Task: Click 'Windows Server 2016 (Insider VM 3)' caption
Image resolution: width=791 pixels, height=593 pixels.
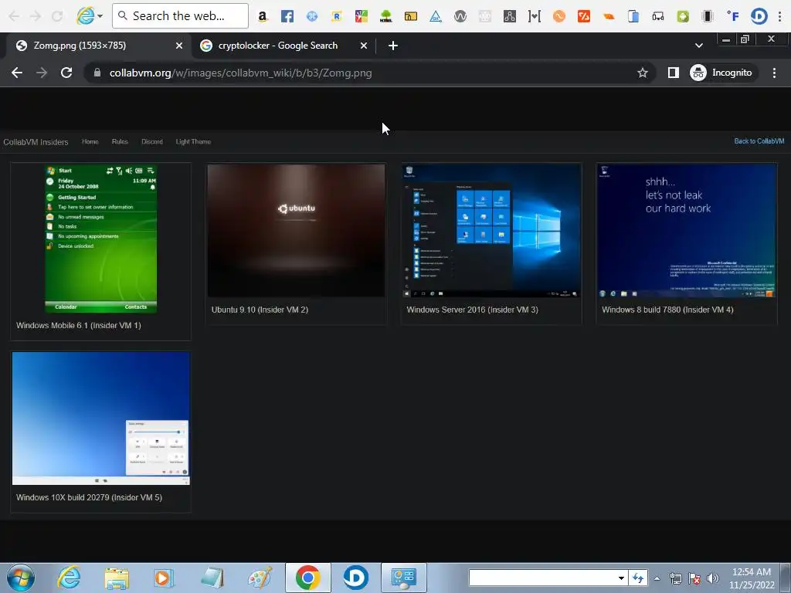Action: click(472, 310)
